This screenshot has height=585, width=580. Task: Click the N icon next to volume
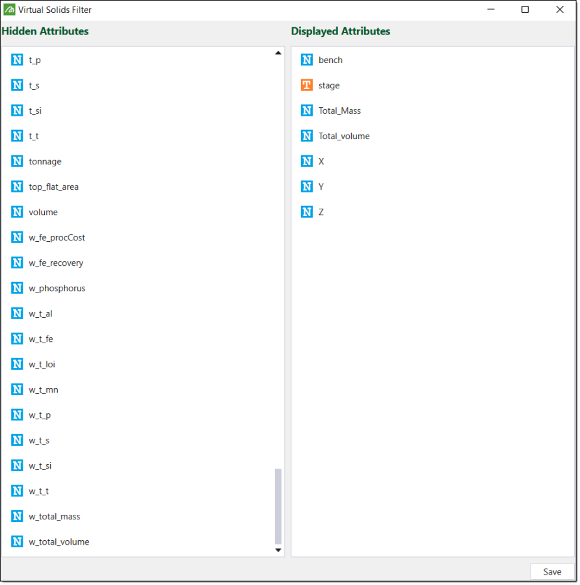point(17,212)
